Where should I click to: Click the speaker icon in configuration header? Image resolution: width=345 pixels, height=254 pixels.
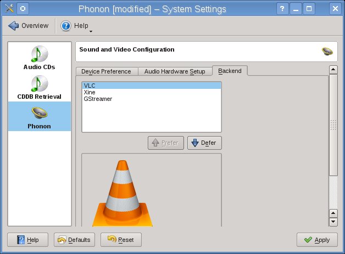point(327,52)
